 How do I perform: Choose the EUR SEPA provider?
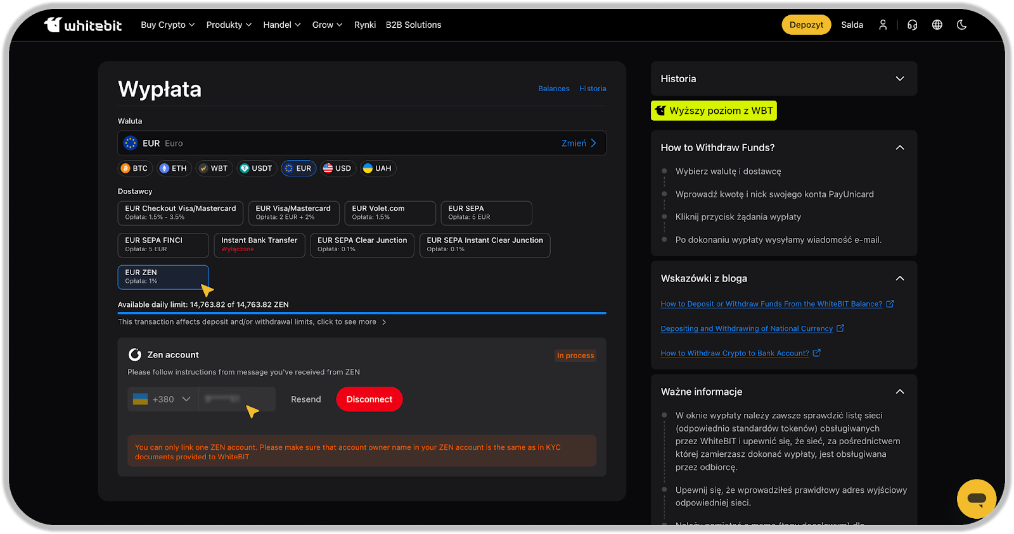click(485, 213)
